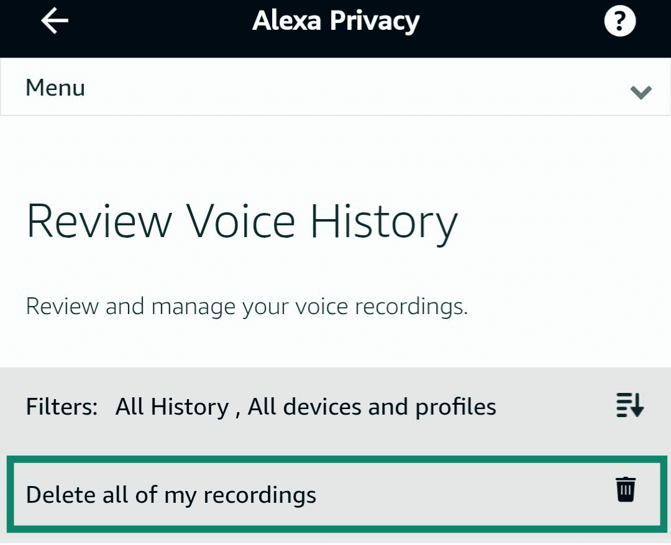Select the Menu label
Viewport: 671px width, 545px height.
[x=55, y=88]
